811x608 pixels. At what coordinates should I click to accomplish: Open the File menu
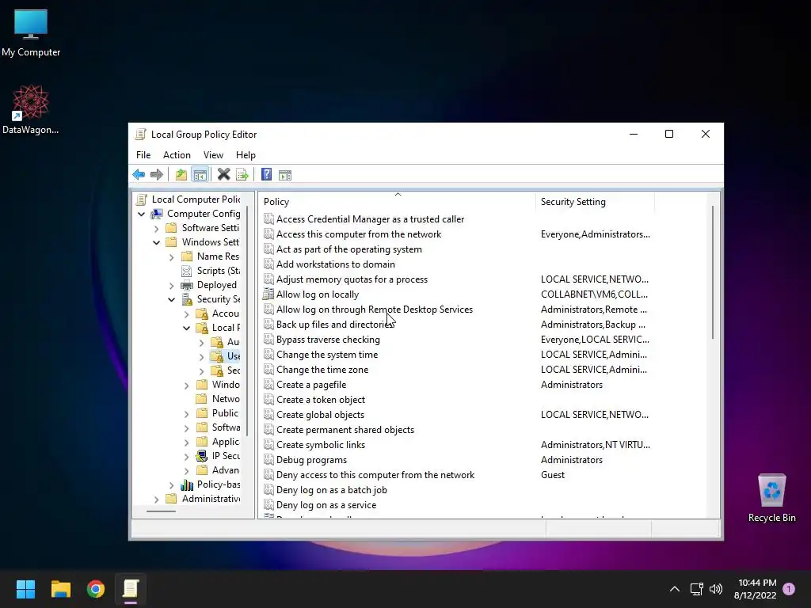[x=143, y=155]
